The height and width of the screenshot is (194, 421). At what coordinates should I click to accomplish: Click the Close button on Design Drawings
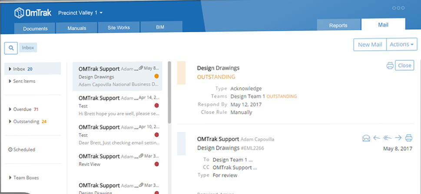click(x=404, y=65)
